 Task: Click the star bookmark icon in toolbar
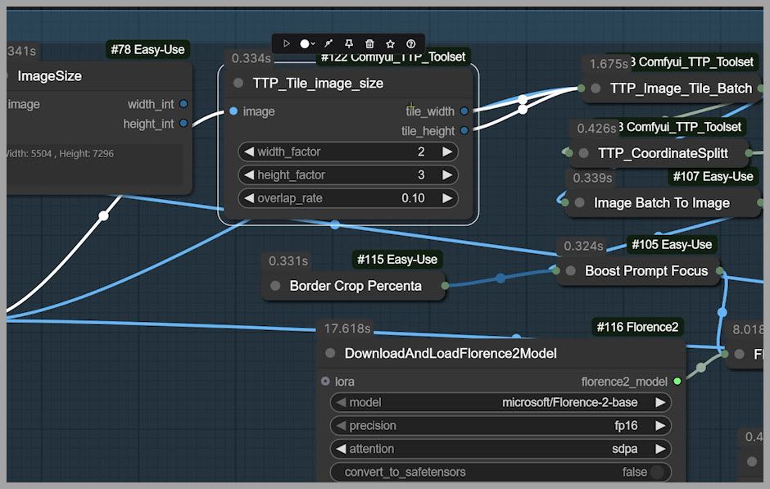pos(391,43)
